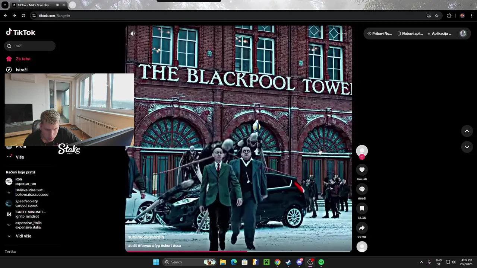Open comments showing 6668
The image size is (477, 268).
tap(362, 189)
